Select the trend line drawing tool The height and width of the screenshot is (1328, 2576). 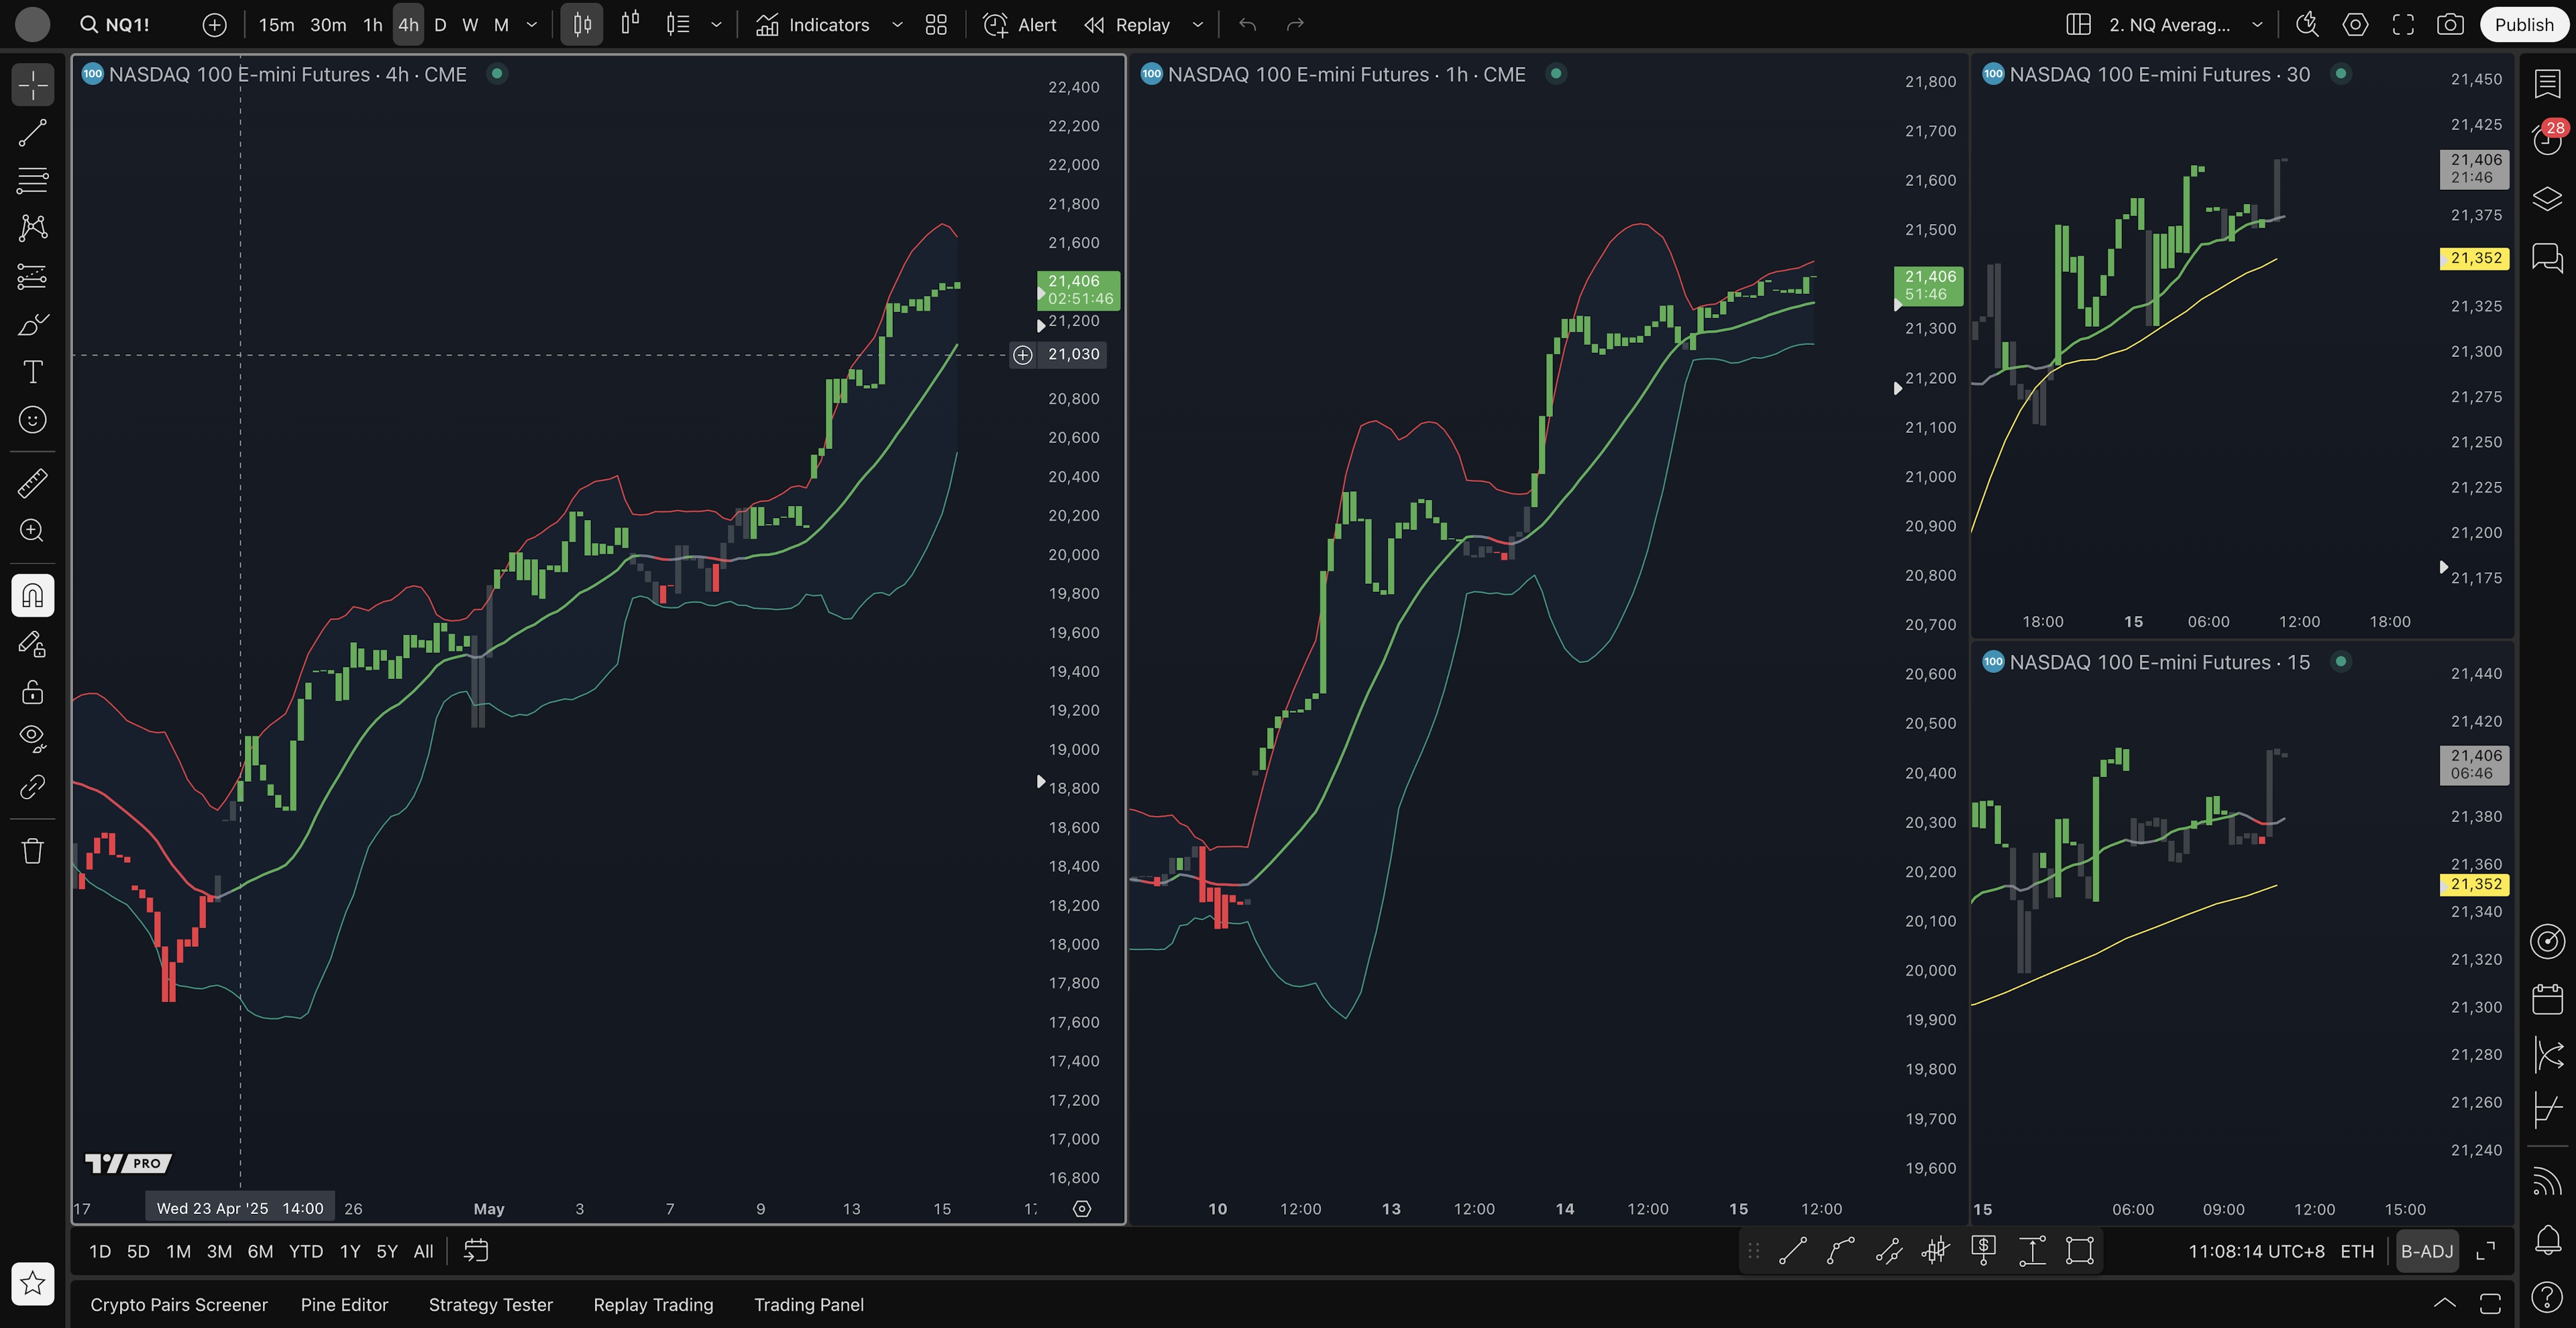click(32, 133)
